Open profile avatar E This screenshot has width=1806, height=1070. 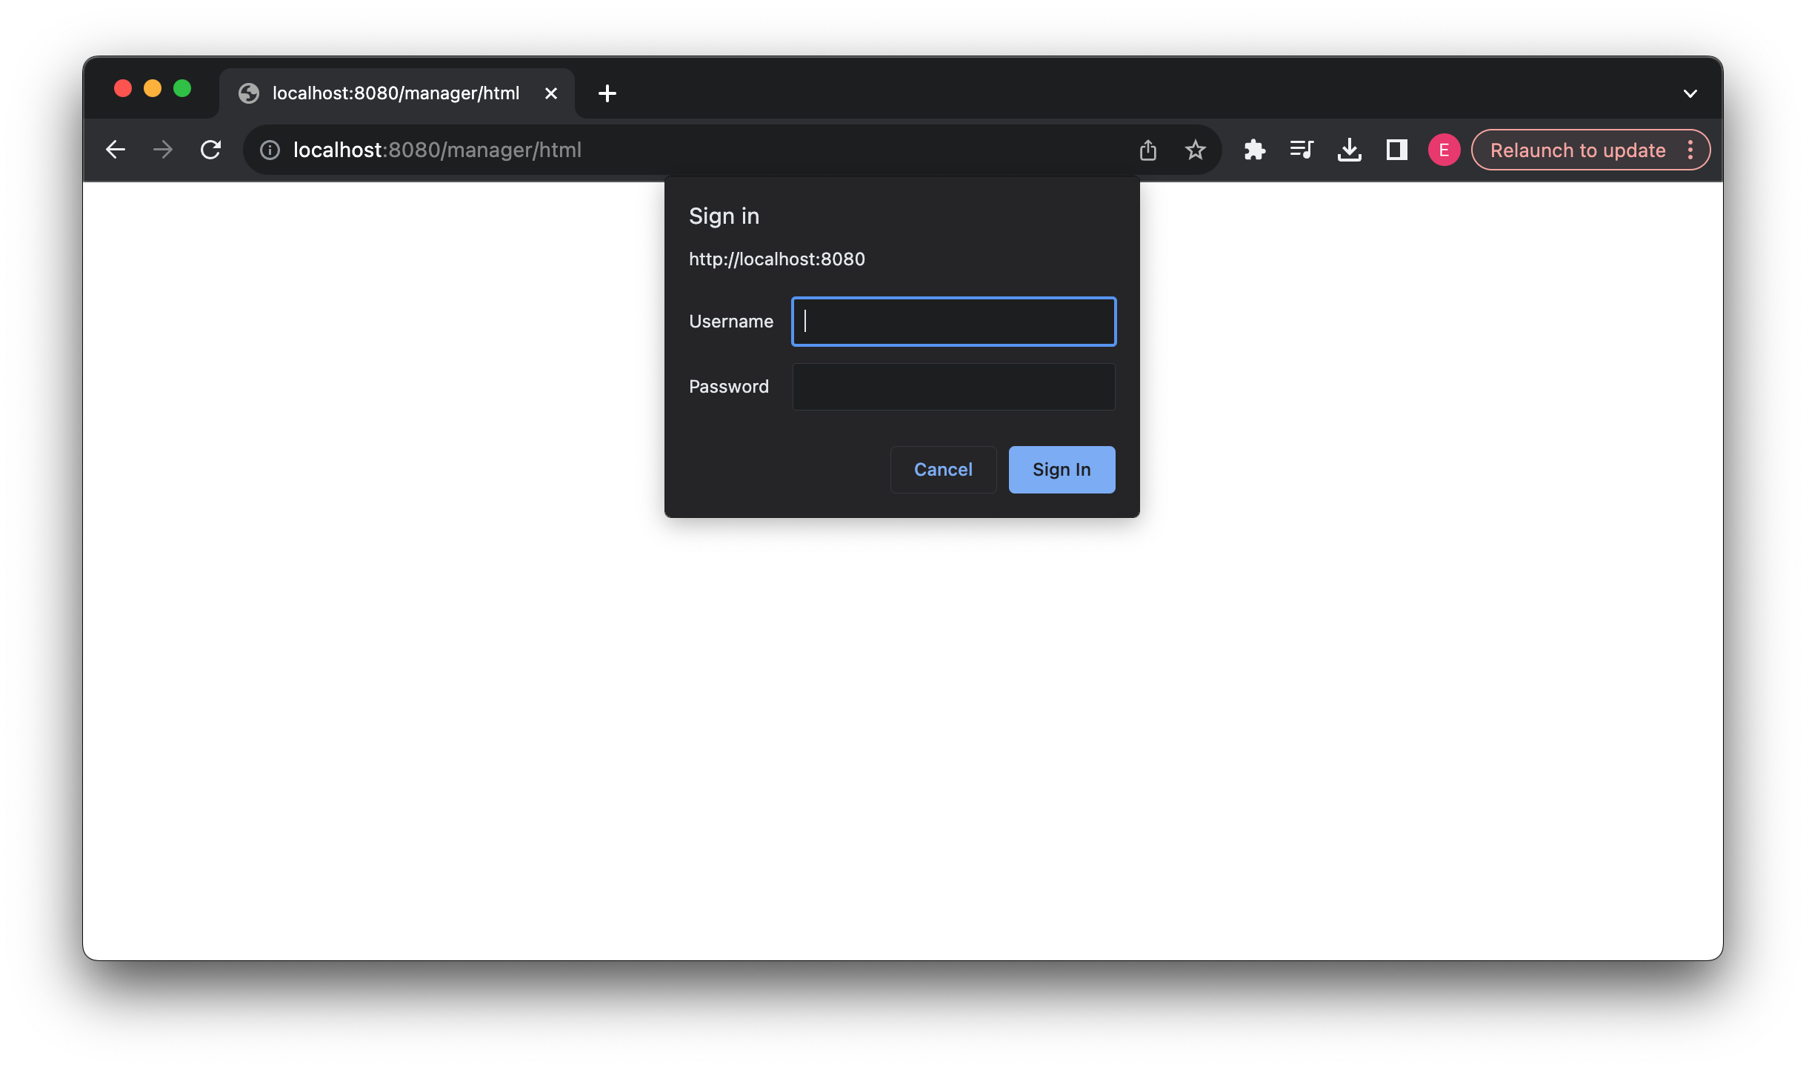pos(1443,150)
